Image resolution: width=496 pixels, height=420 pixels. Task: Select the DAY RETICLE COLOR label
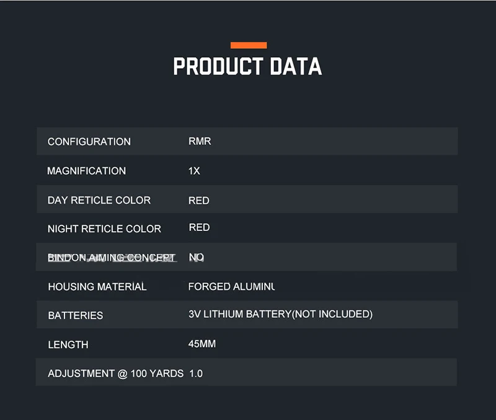(x=99, y=200)
